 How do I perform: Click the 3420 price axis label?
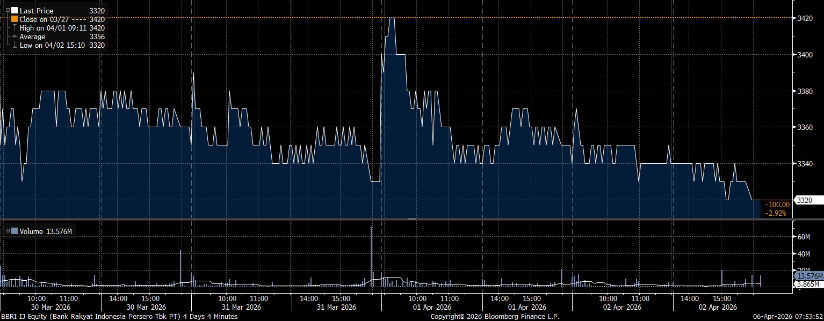(x=805, y=18)
